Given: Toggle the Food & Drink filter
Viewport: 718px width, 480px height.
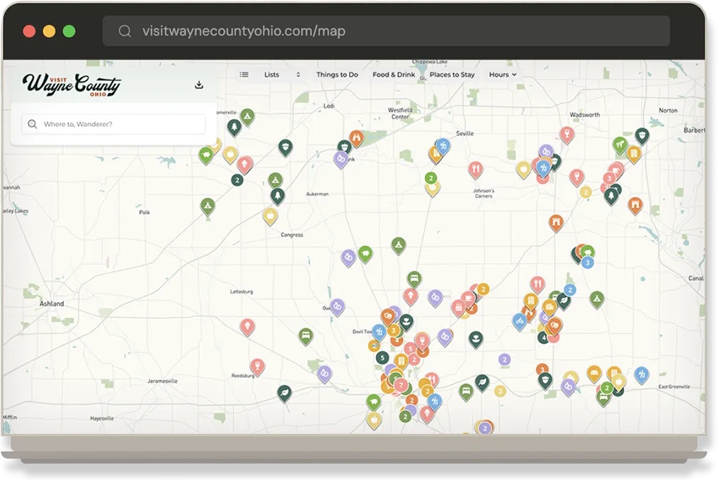Looking at the screenshot, I should (x=394, y=74).
